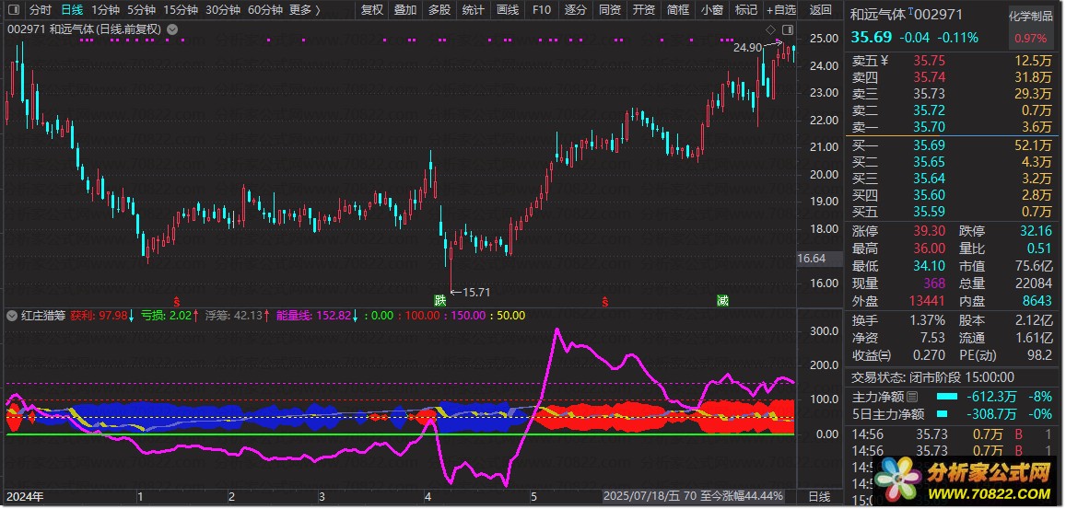This screenshot has width=1066, height=509.
Task: Click the 卖一 price 35.70
Action: click(929, 126)
